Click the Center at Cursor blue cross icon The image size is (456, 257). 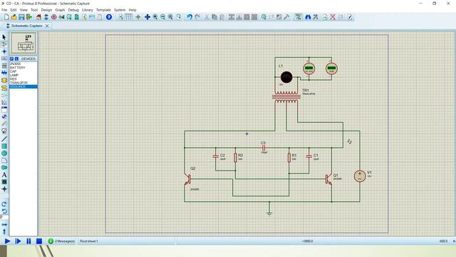(x=147, y=17)
